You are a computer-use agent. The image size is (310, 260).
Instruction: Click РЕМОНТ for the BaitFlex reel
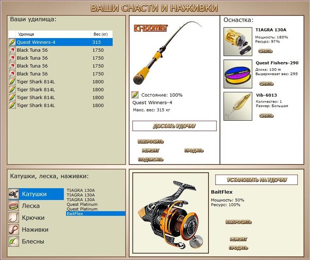(238, 239)
